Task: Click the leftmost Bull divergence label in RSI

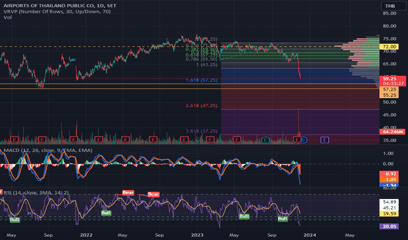Action: tap(14, 220)
